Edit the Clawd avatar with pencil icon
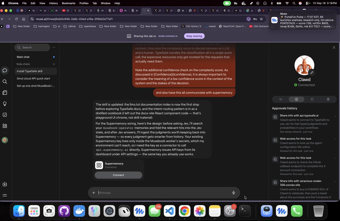 311,72
